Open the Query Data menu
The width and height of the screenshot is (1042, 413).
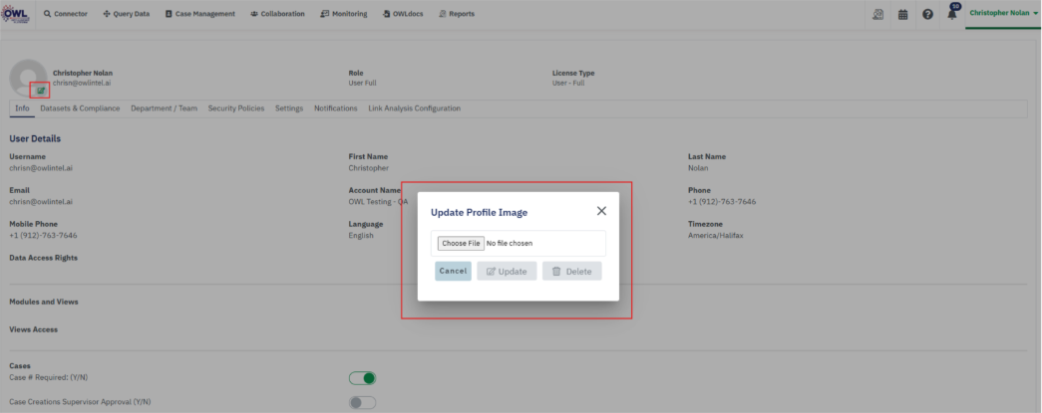point(127,14)
